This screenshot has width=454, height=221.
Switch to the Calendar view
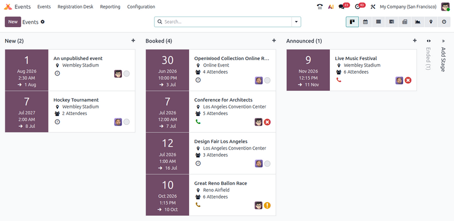[365, 22]
